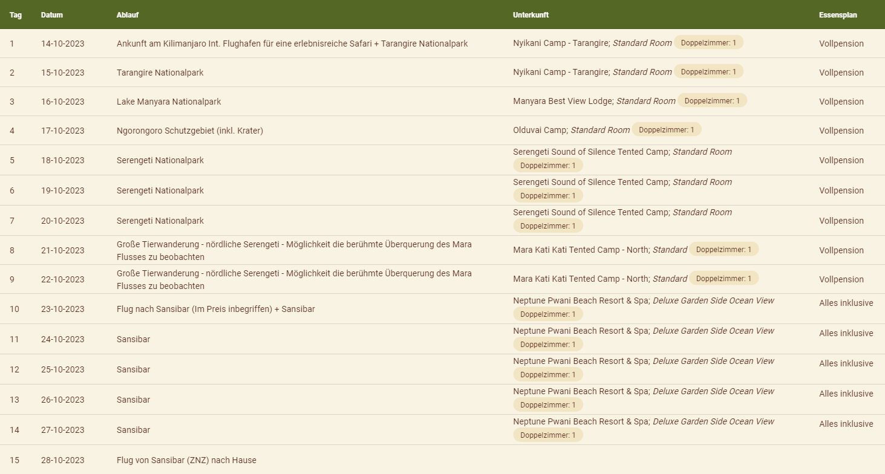Screen dimensions: 885x474
Task: Select the date 14-10-2023
Action: [63, 44]
